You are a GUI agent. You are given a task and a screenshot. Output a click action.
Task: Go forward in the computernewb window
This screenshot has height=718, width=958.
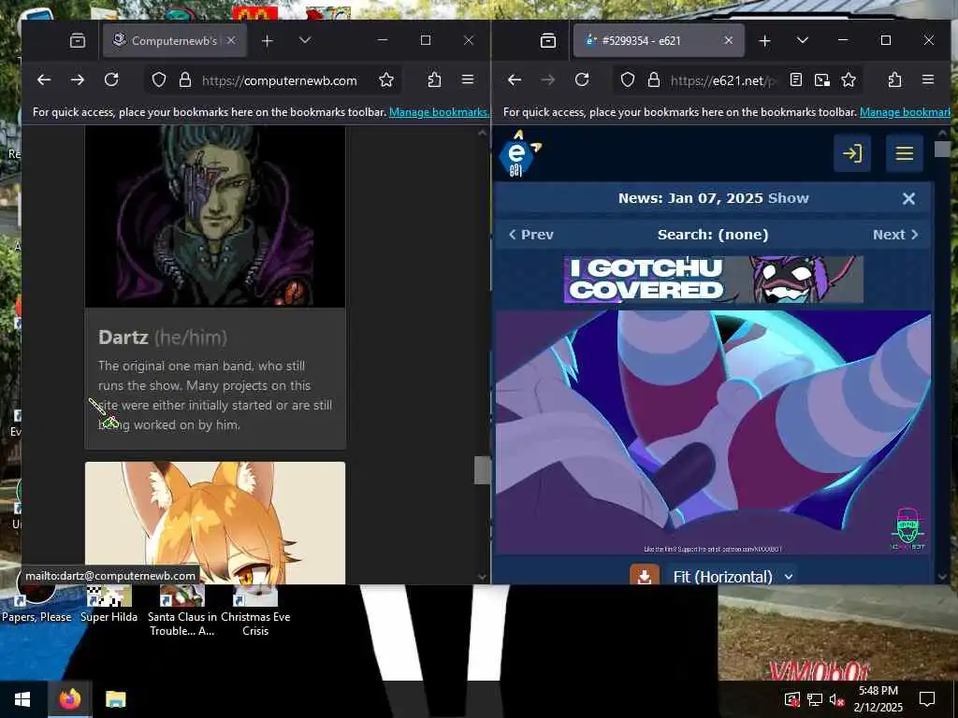[x=78, y=80]
